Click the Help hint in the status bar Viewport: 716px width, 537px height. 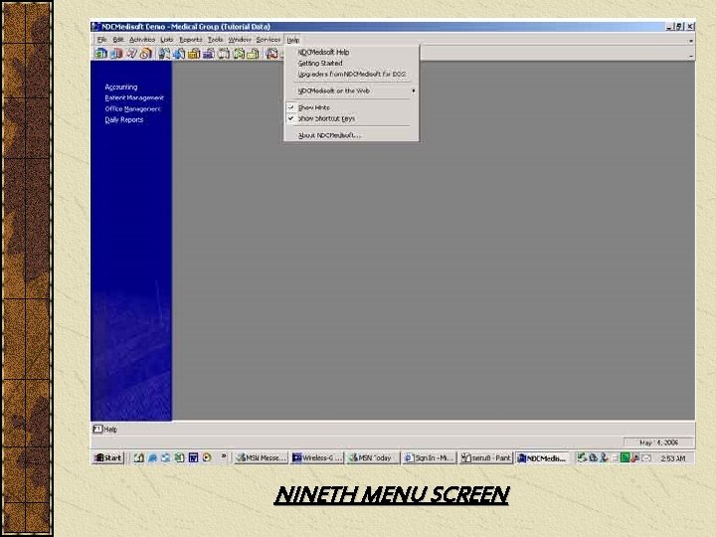pyautogui.click(x=105, y=430)
